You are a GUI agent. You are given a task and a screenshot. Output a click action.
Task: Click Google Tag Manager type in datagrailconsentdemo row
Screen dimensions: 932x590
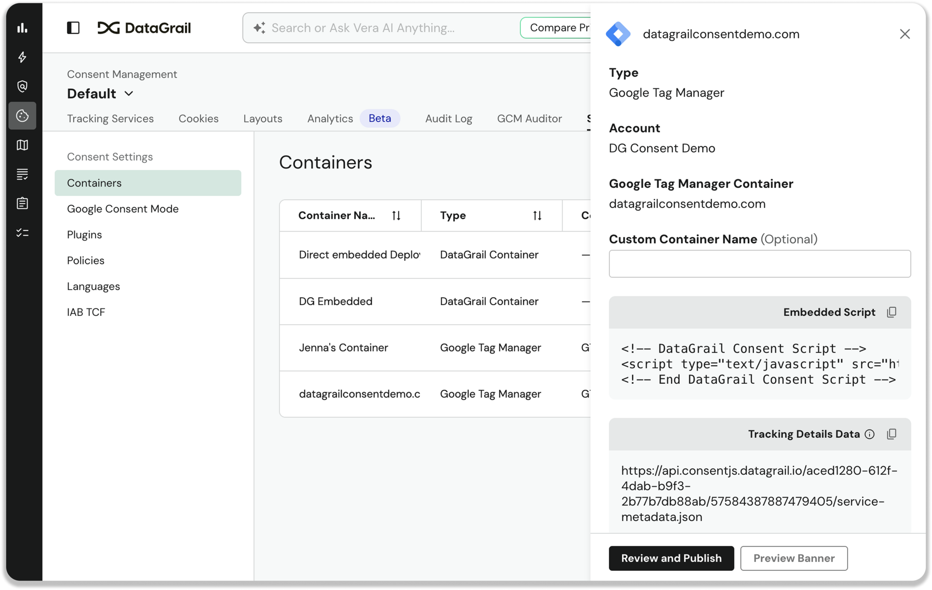click(490, 394)
